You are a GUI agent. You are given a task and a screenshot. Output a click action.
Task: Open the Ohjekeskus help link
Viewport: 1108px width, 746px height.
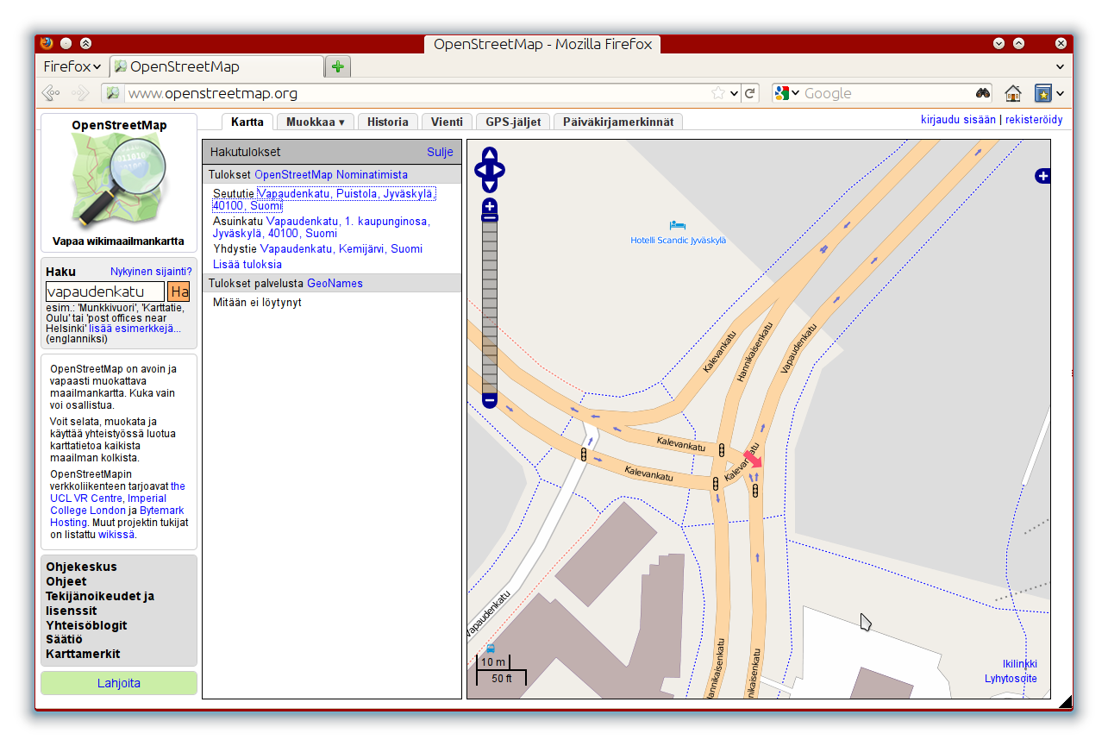(x=81, y=567)
